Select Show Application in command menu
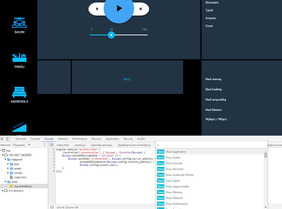The height and width of the screenshot is (209, 282). click(x=175, y=152)
